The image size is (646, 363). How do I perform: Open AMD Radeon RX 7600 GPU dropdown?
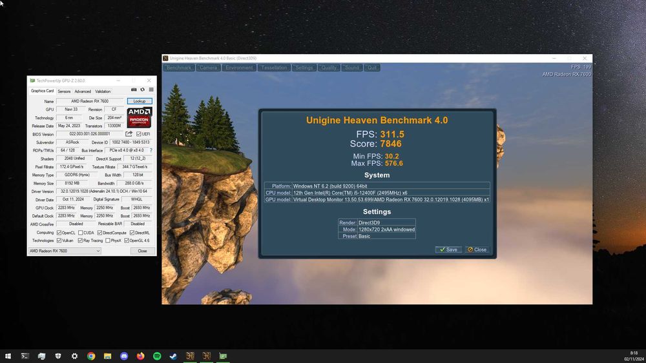[x=65, y=251]
